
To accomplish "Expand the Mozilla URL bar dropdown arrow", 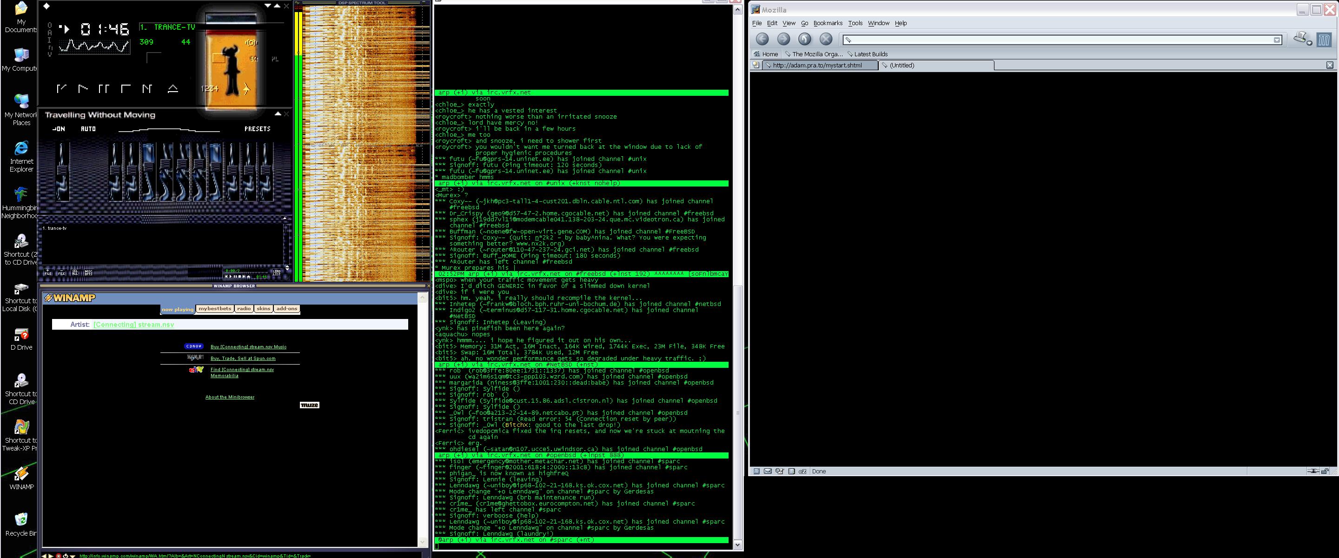I will pyautogui.click(x=1277, y=40).
